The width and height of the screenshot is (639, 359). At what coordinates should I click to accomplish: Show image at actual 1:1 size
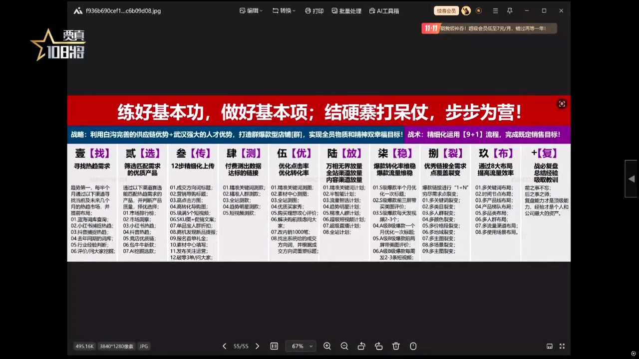[274, 346]
